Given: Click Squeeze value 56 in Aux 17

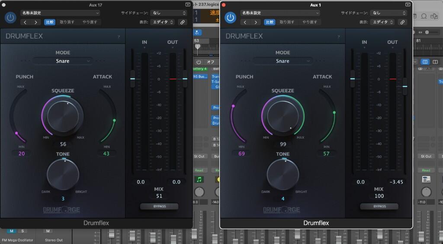Looking at the screenshot, I should point(63,144).
